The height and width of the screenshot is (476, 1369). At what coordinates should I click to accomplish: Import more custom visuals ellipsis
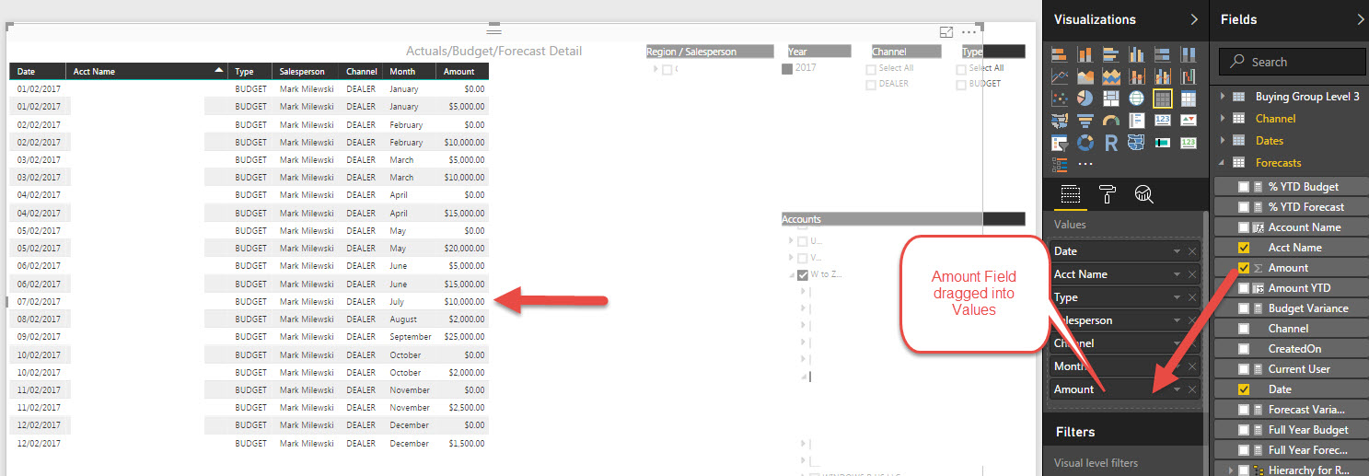[1085, 165]
